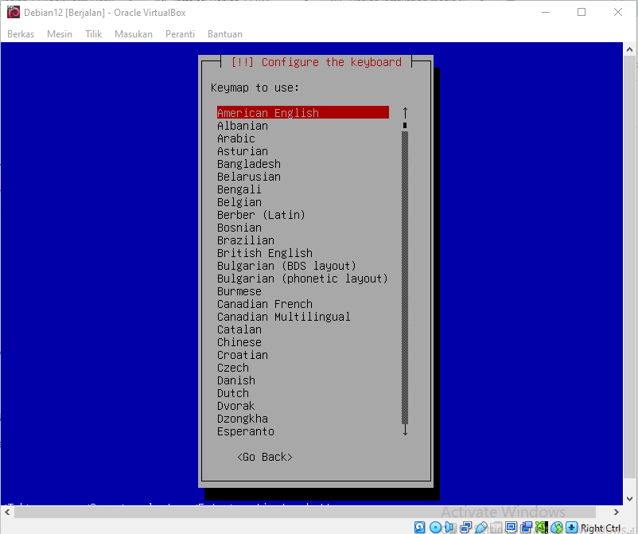
Task: Click the keymap list down arrow
Action: click(405, 431)
